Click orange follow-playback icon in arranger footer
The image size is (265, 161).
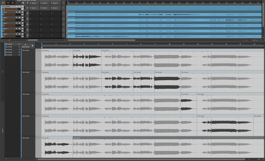[x=247, y=40]
